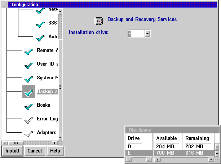Toggle the checkmark next to User ID
Image resolution: width=221 pixels, height=164 pixels.
[x=29, y=66]
